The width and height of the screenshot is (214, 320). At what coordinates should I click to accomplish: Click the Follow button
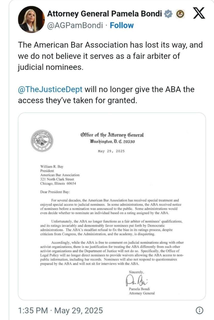tap(121, 25)
